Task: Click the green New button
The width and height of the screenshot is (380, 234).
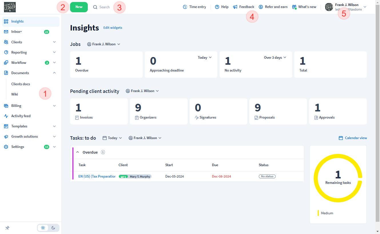Action: tap(79, 7)
